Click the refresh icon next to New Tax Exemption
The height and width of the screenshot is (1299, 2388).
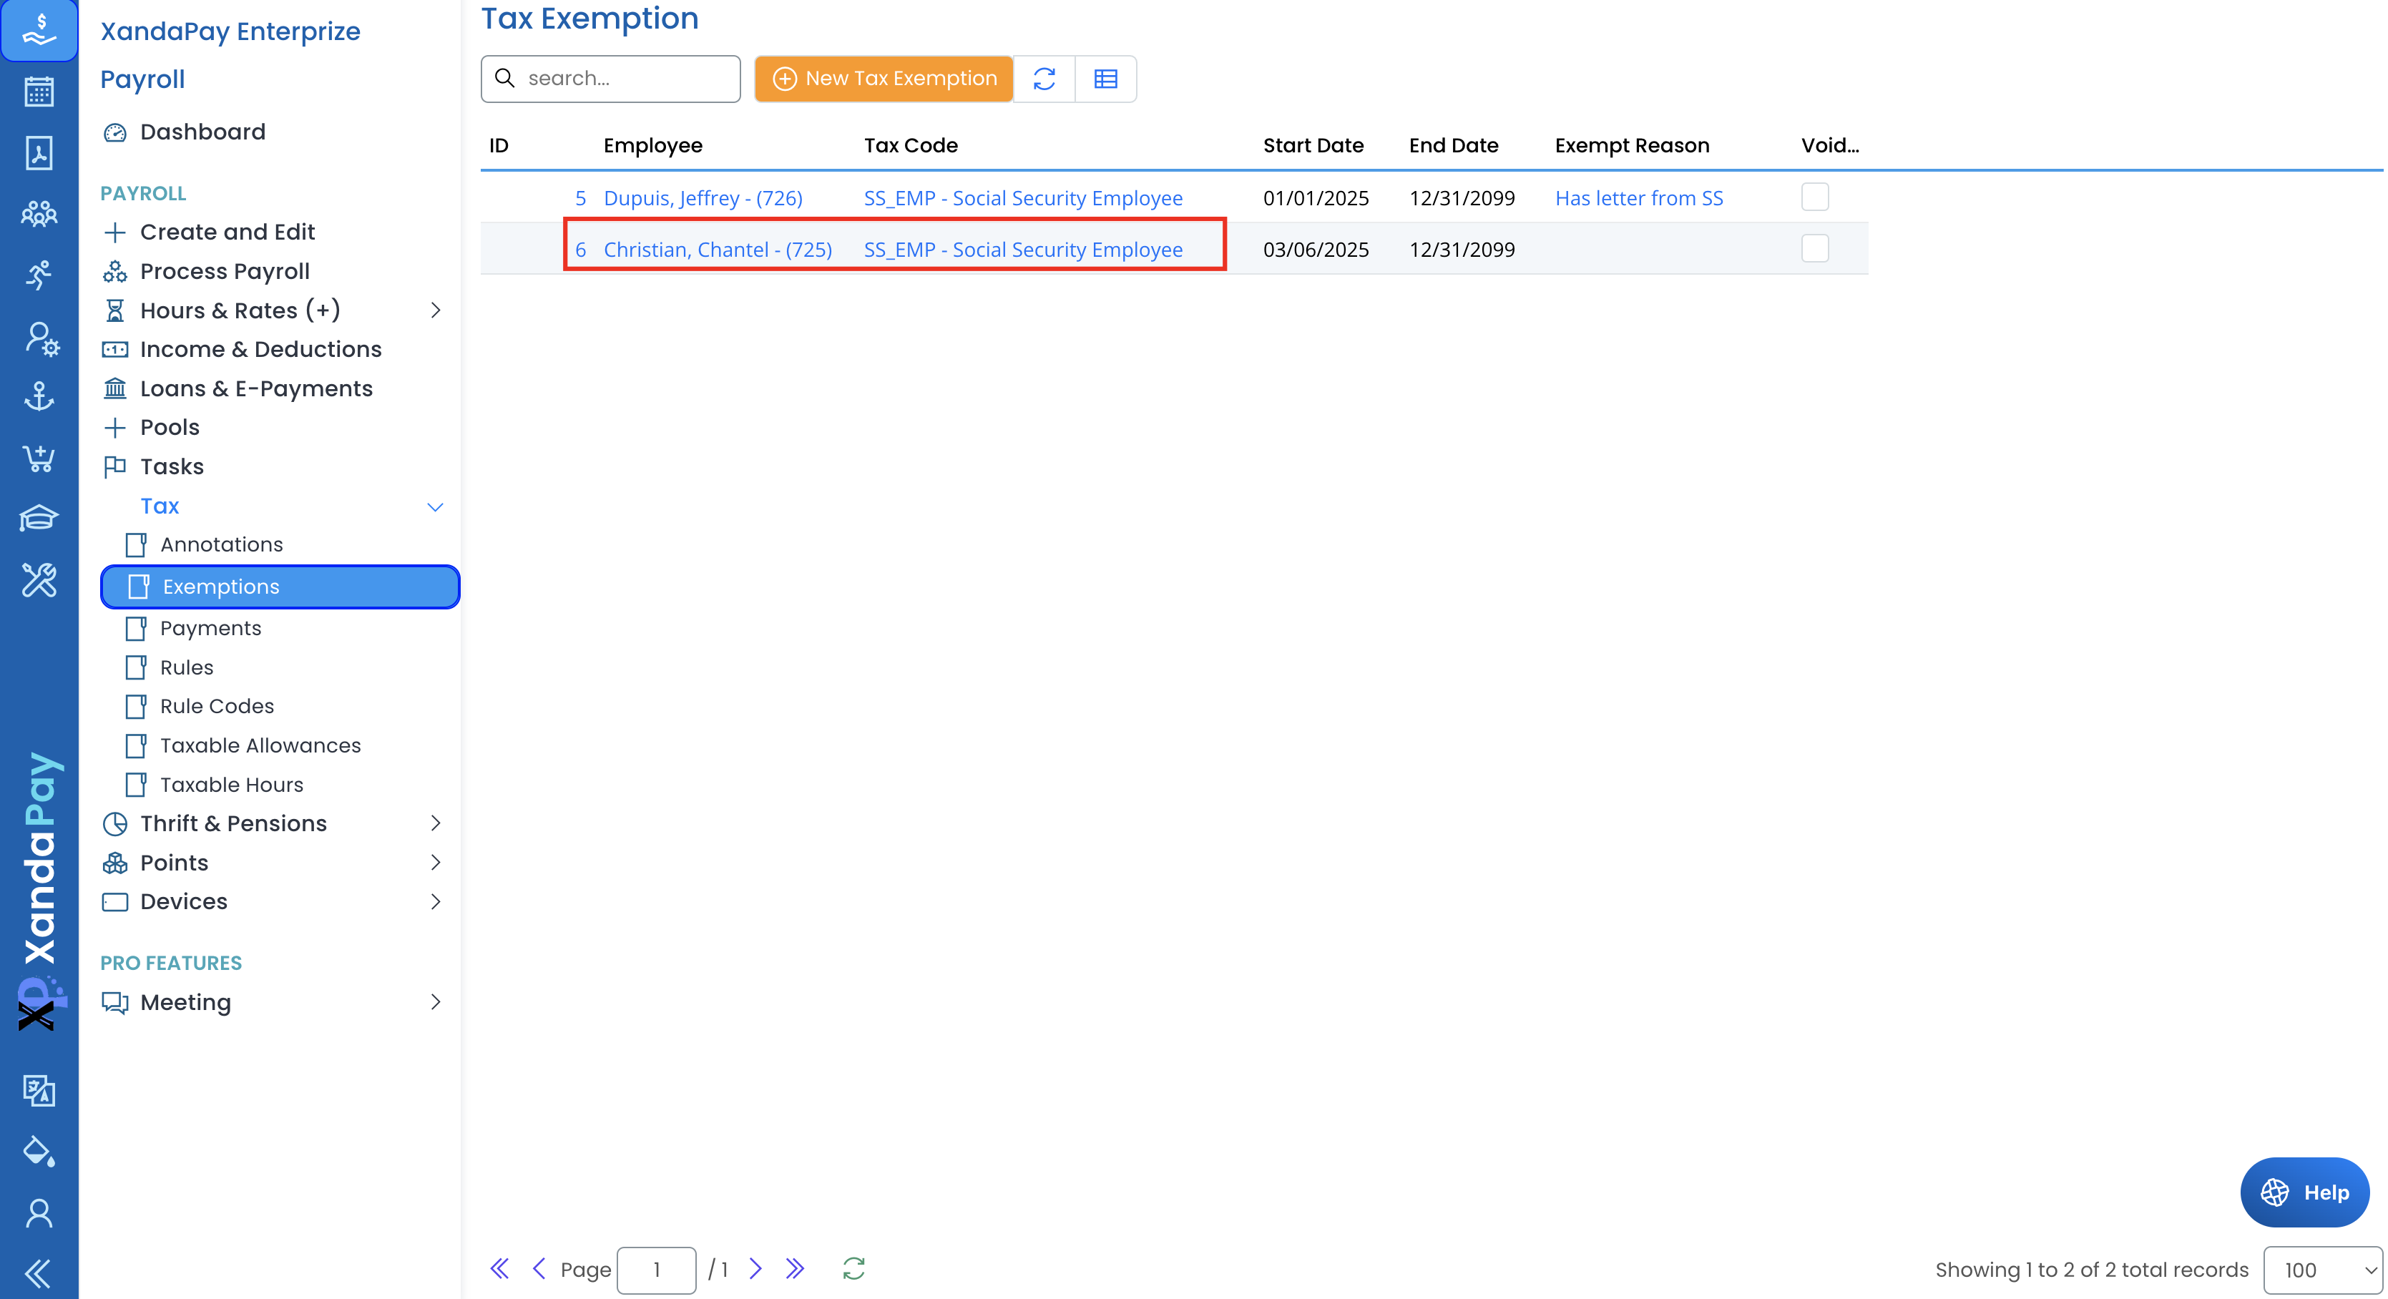tap(1044, 79)
